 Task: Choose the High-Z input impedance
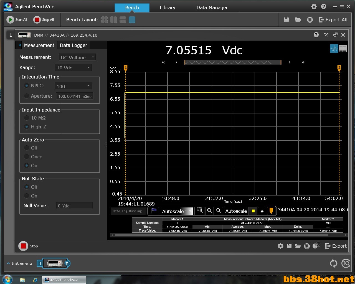27,127
